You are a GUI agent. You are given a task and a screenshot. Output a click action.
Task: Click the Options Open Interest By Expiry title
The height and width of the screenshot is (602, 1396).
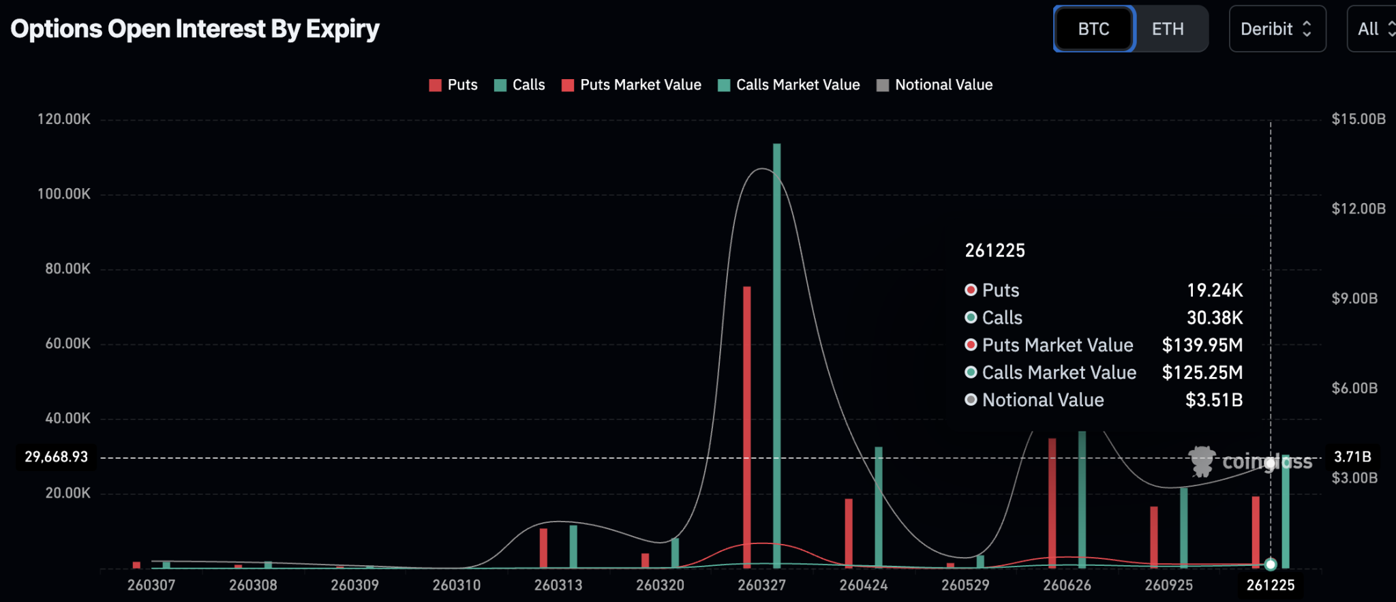(195, 29)
